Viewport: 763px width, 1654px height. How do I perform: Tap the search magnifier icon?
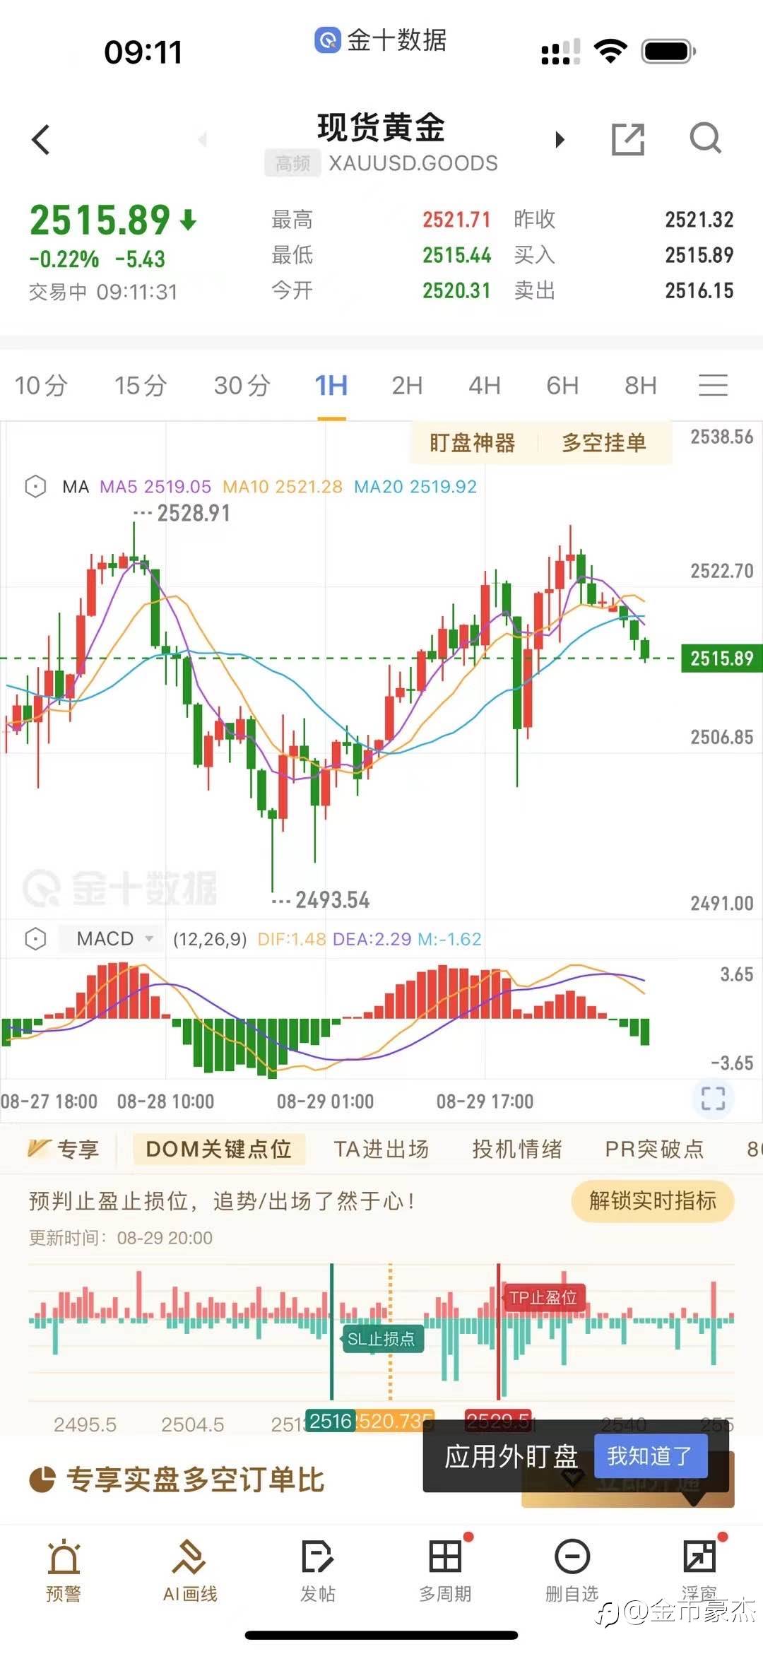pyautogui.click(x=705, y=138)
